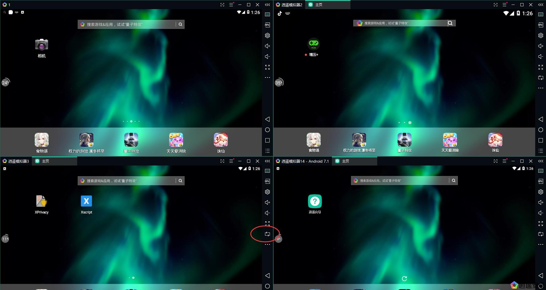Switch to 主页 tab in 逍遥模拟器3
Image resolution: width=546 pixels, height=290 pixels.
point(46,161)
